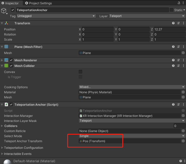Image resolution: width=186 pixels, height=164 pixels.
Task: Click Position Z field with 12.27
Action: click(x=170, y=29)
